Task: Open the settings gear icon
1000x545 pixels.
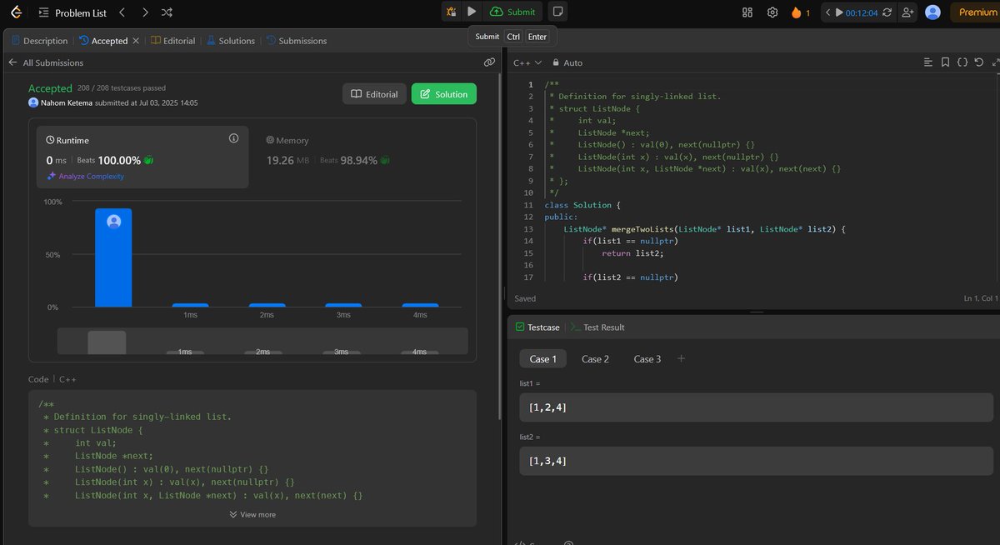Action: coord(772,12)
